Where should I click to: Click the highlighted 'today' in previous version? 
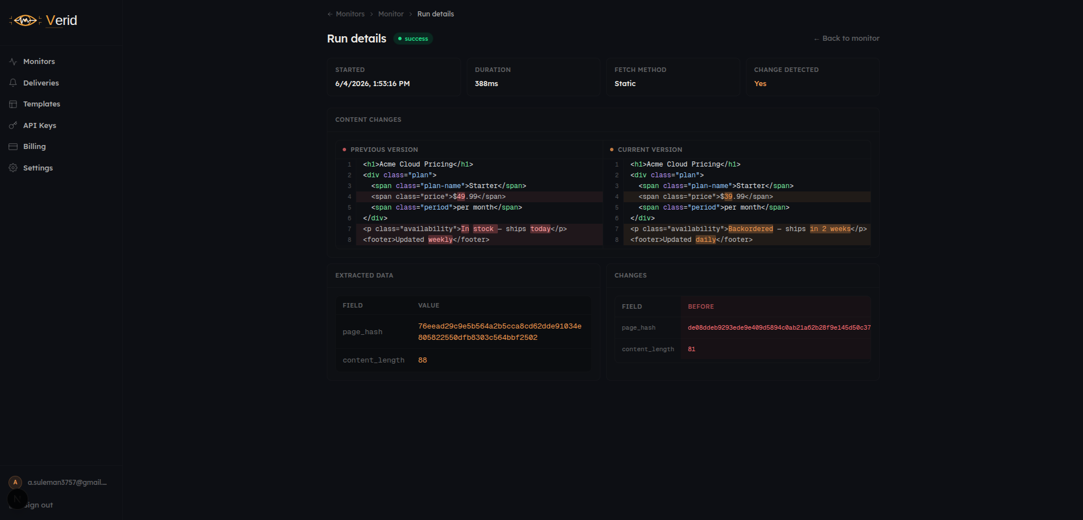tap(540, 229)
